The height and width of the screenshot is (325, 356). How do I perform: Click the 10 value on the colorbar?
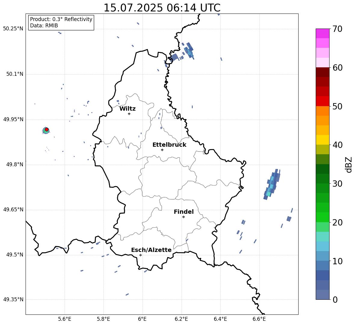coord(337,261)
